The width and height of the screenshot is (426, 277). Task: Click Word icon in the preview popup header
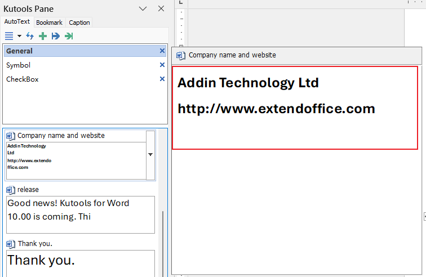click(x=181, y=55)
